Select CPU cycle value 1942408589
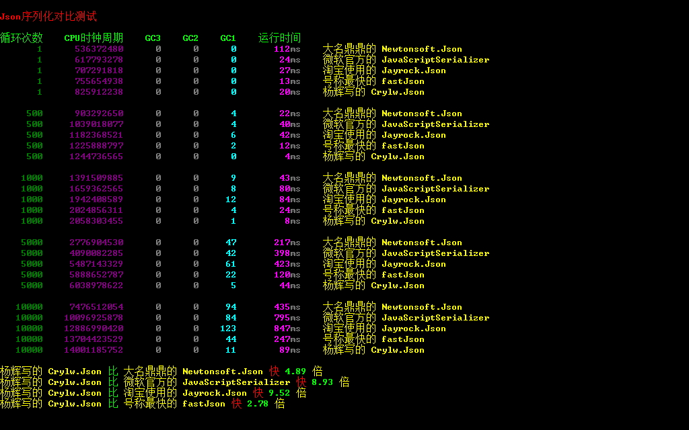 (x=96, y=200)
